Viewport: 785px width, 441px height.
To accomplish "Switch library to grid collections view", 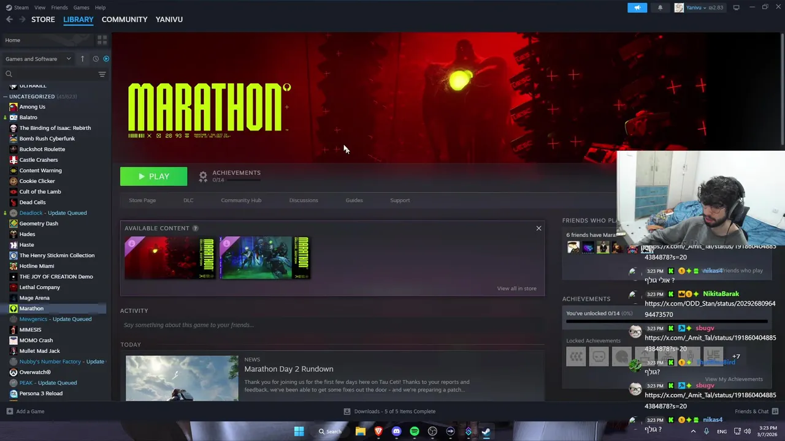I will pos(102,40).
